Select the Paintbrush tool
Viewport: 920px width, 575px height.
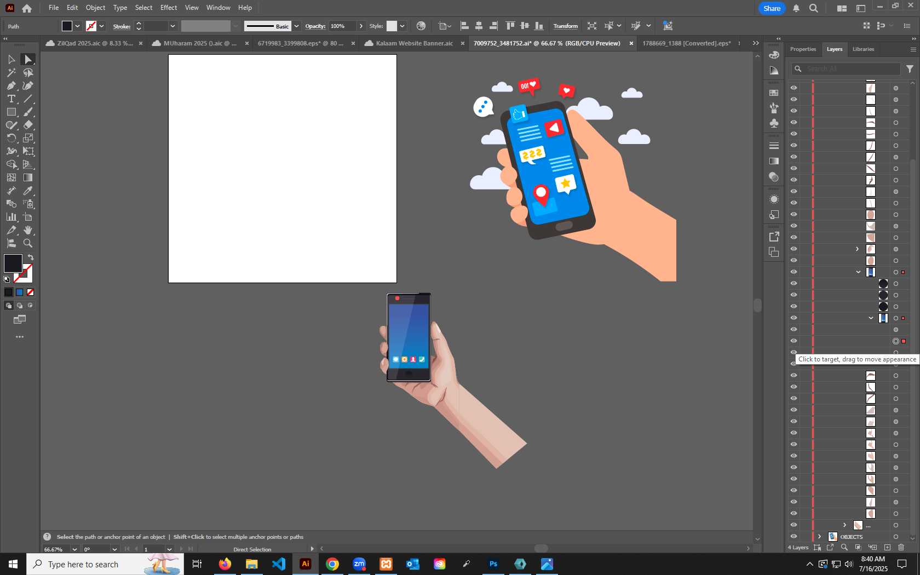[28, 112]
